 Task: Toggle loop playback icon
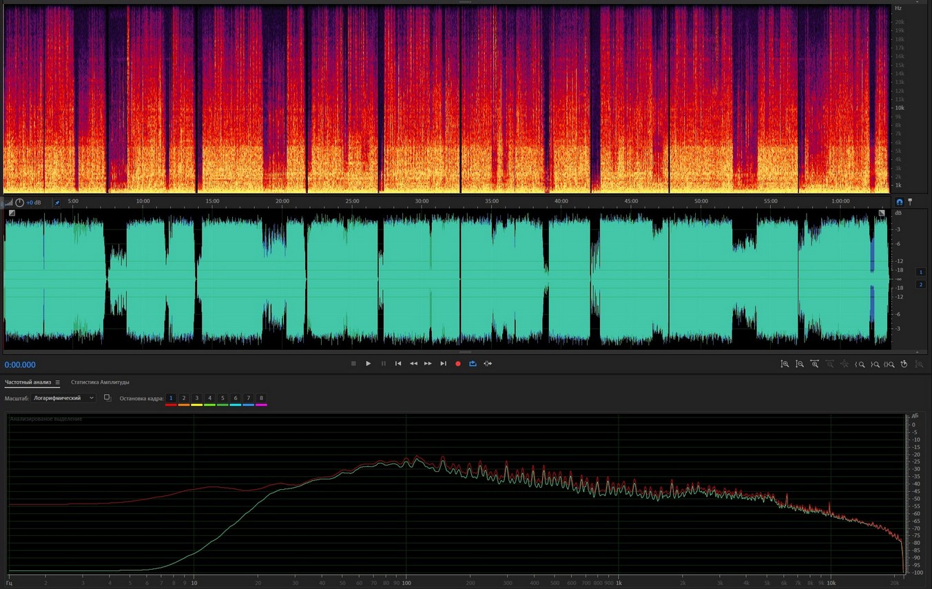[473, 364]
